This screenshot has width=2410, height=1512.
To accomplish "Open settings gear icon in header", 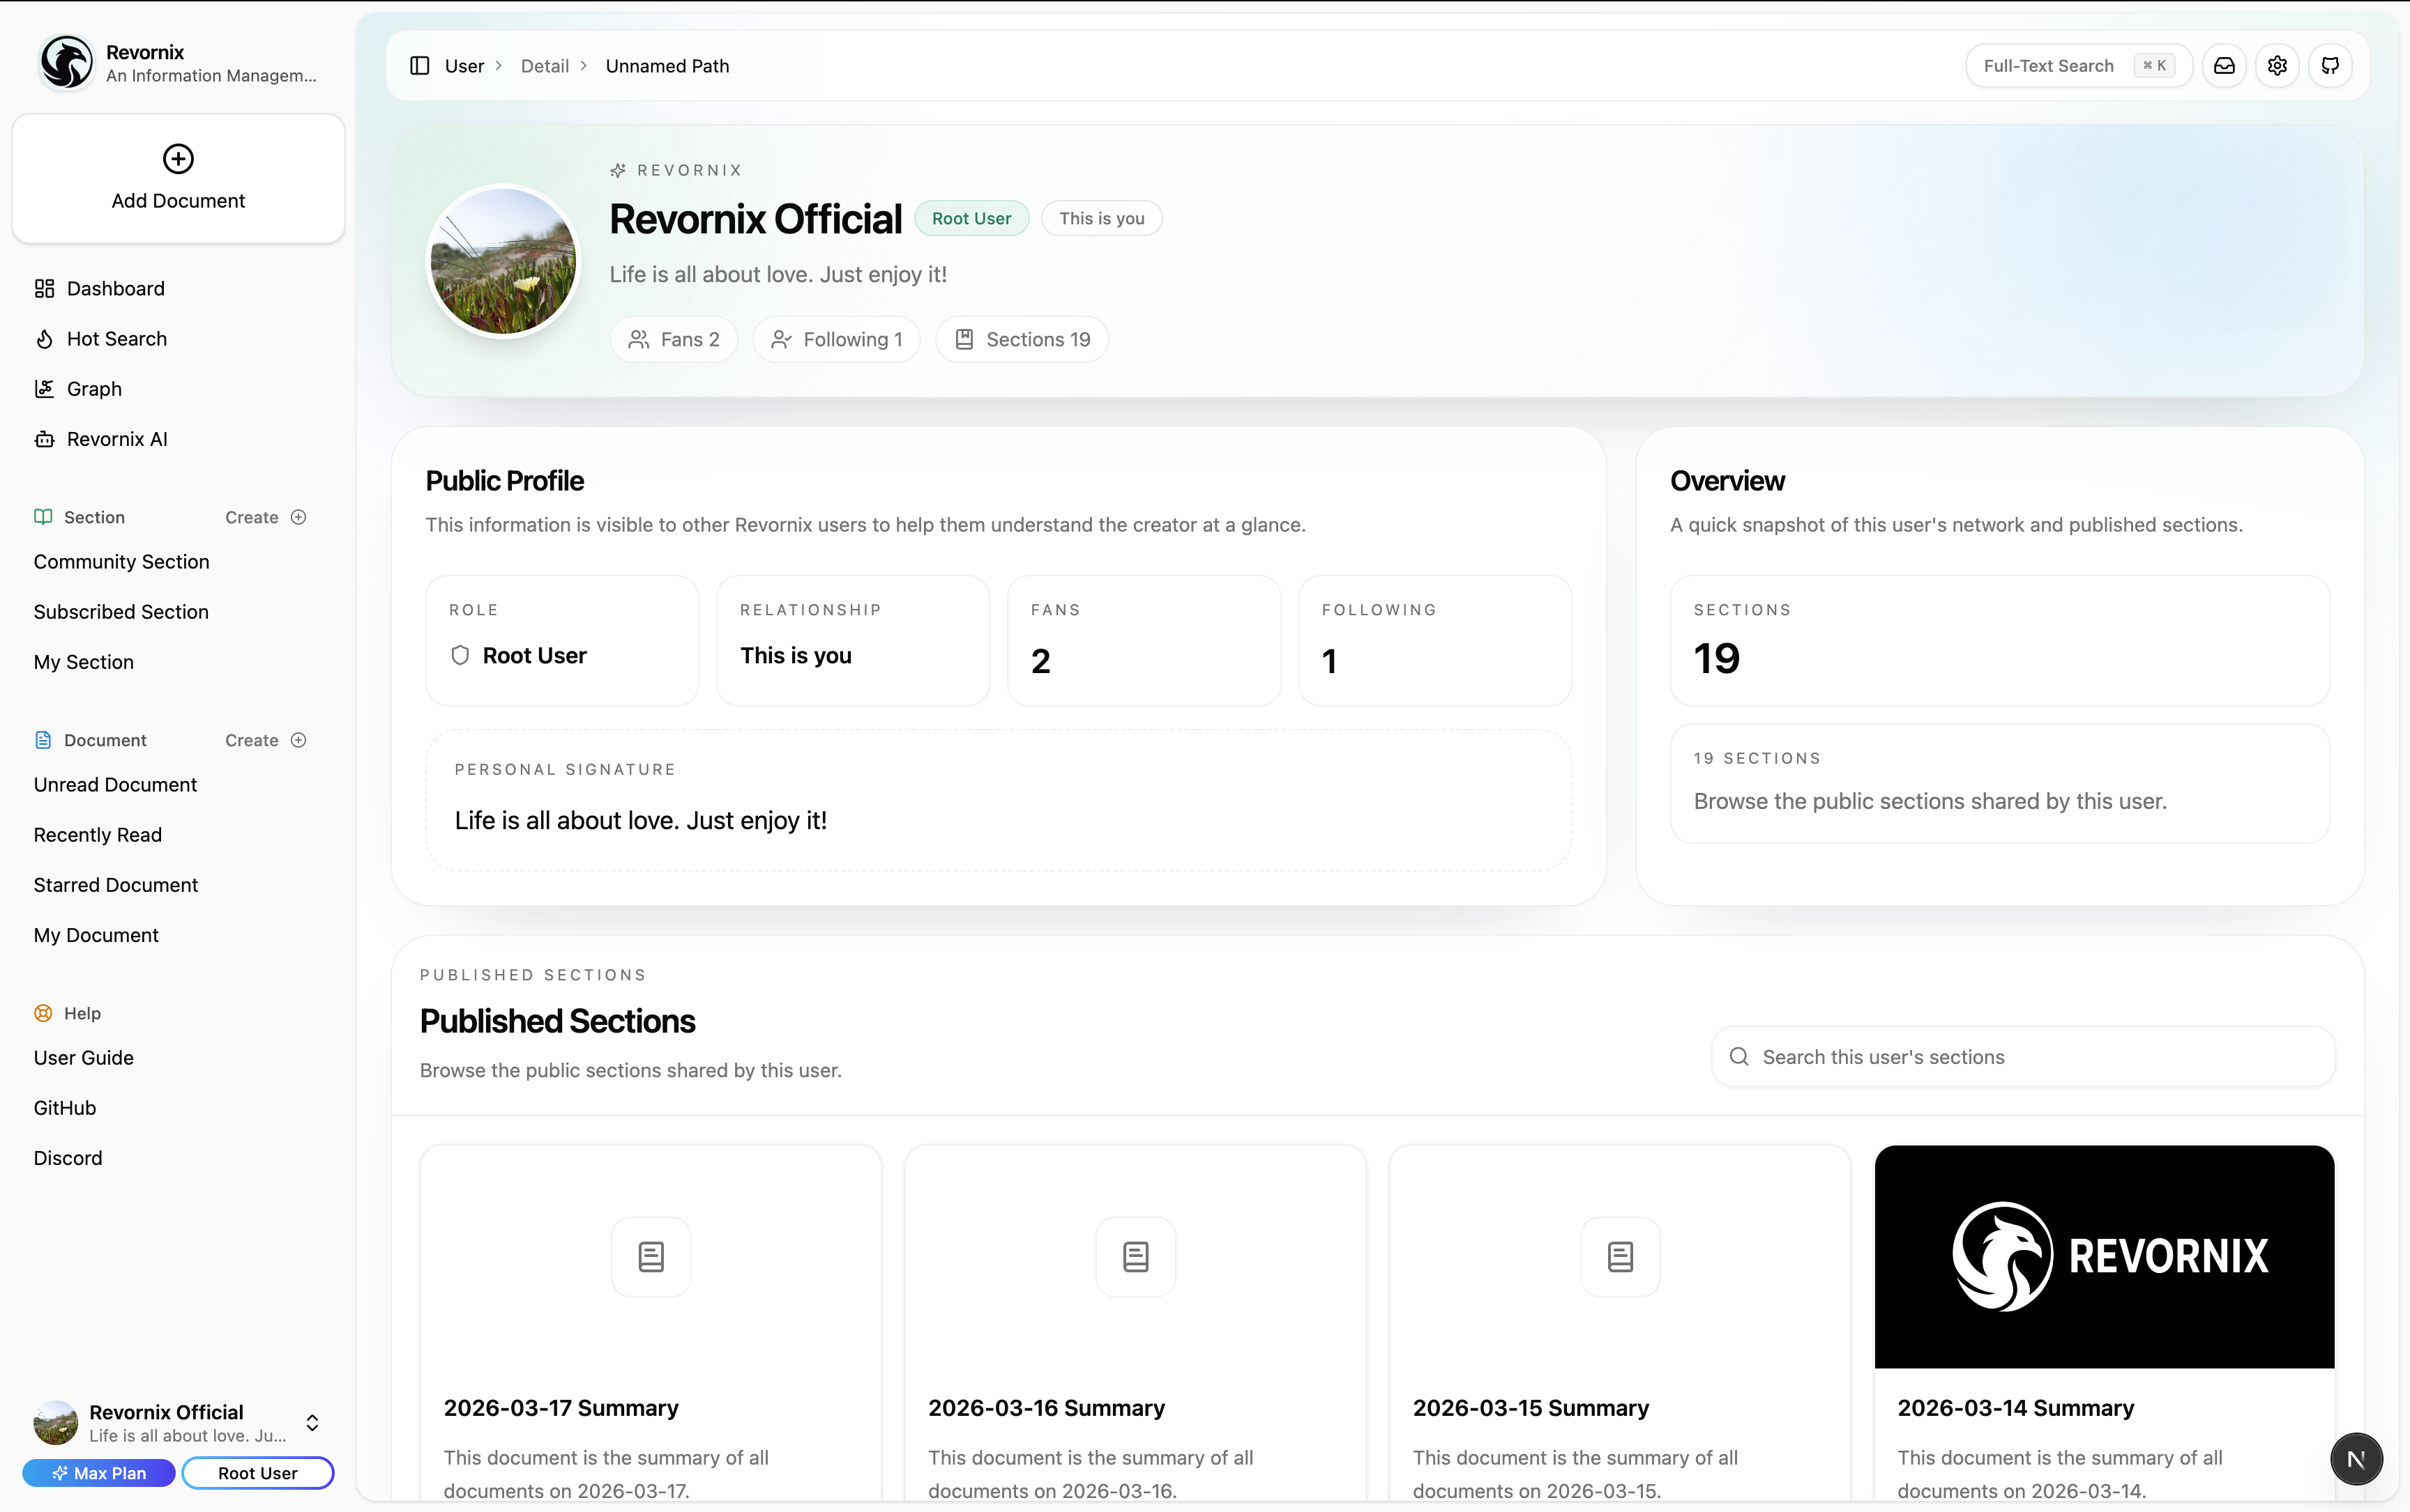I will (2277, 66).
